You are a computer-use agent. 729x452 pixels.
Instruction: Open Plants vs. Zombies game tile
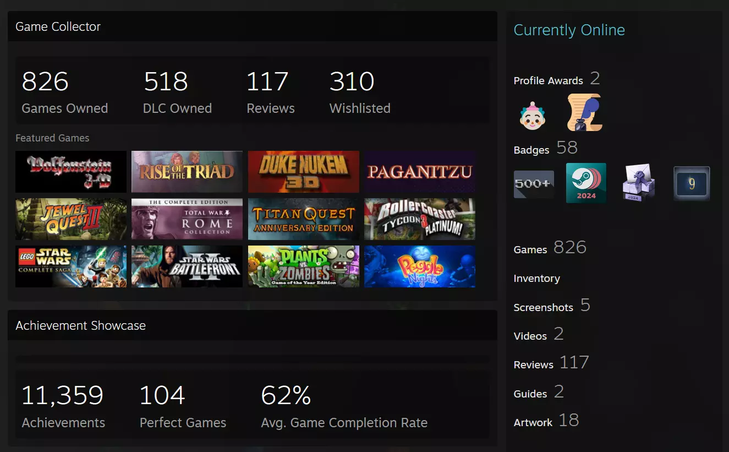click(x=304, y=266)
